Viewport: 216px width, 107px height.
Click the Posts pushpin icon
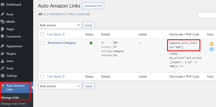2,14
